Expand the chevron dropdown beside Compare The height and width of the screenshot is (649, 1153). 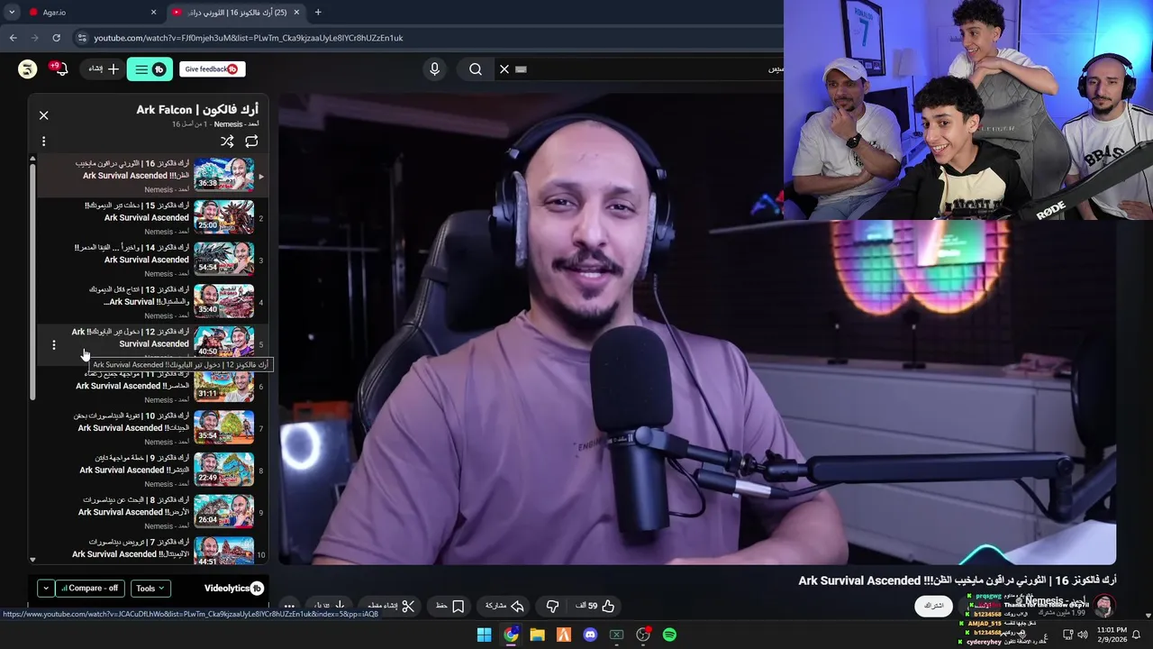45,588
